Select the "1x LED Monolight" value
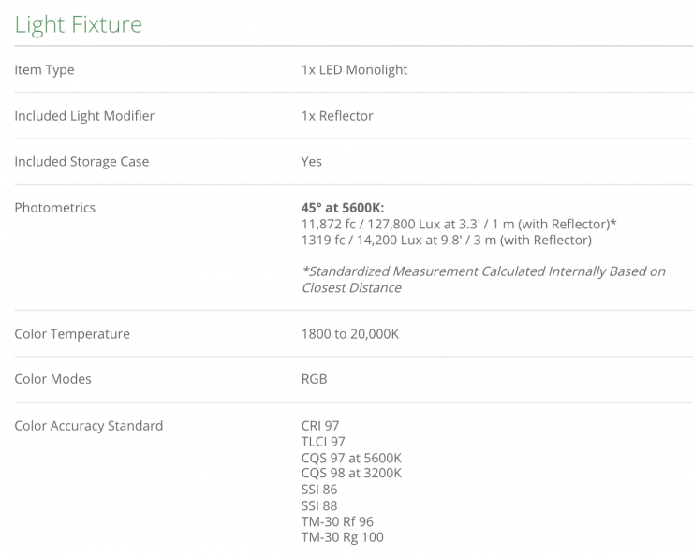Viewport: 693px width, 556px height. pos(354,70)
